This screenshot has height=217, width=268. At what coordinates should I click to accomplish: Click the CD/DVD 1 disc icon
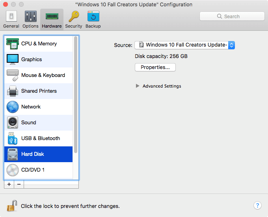[x=13, y=170]
